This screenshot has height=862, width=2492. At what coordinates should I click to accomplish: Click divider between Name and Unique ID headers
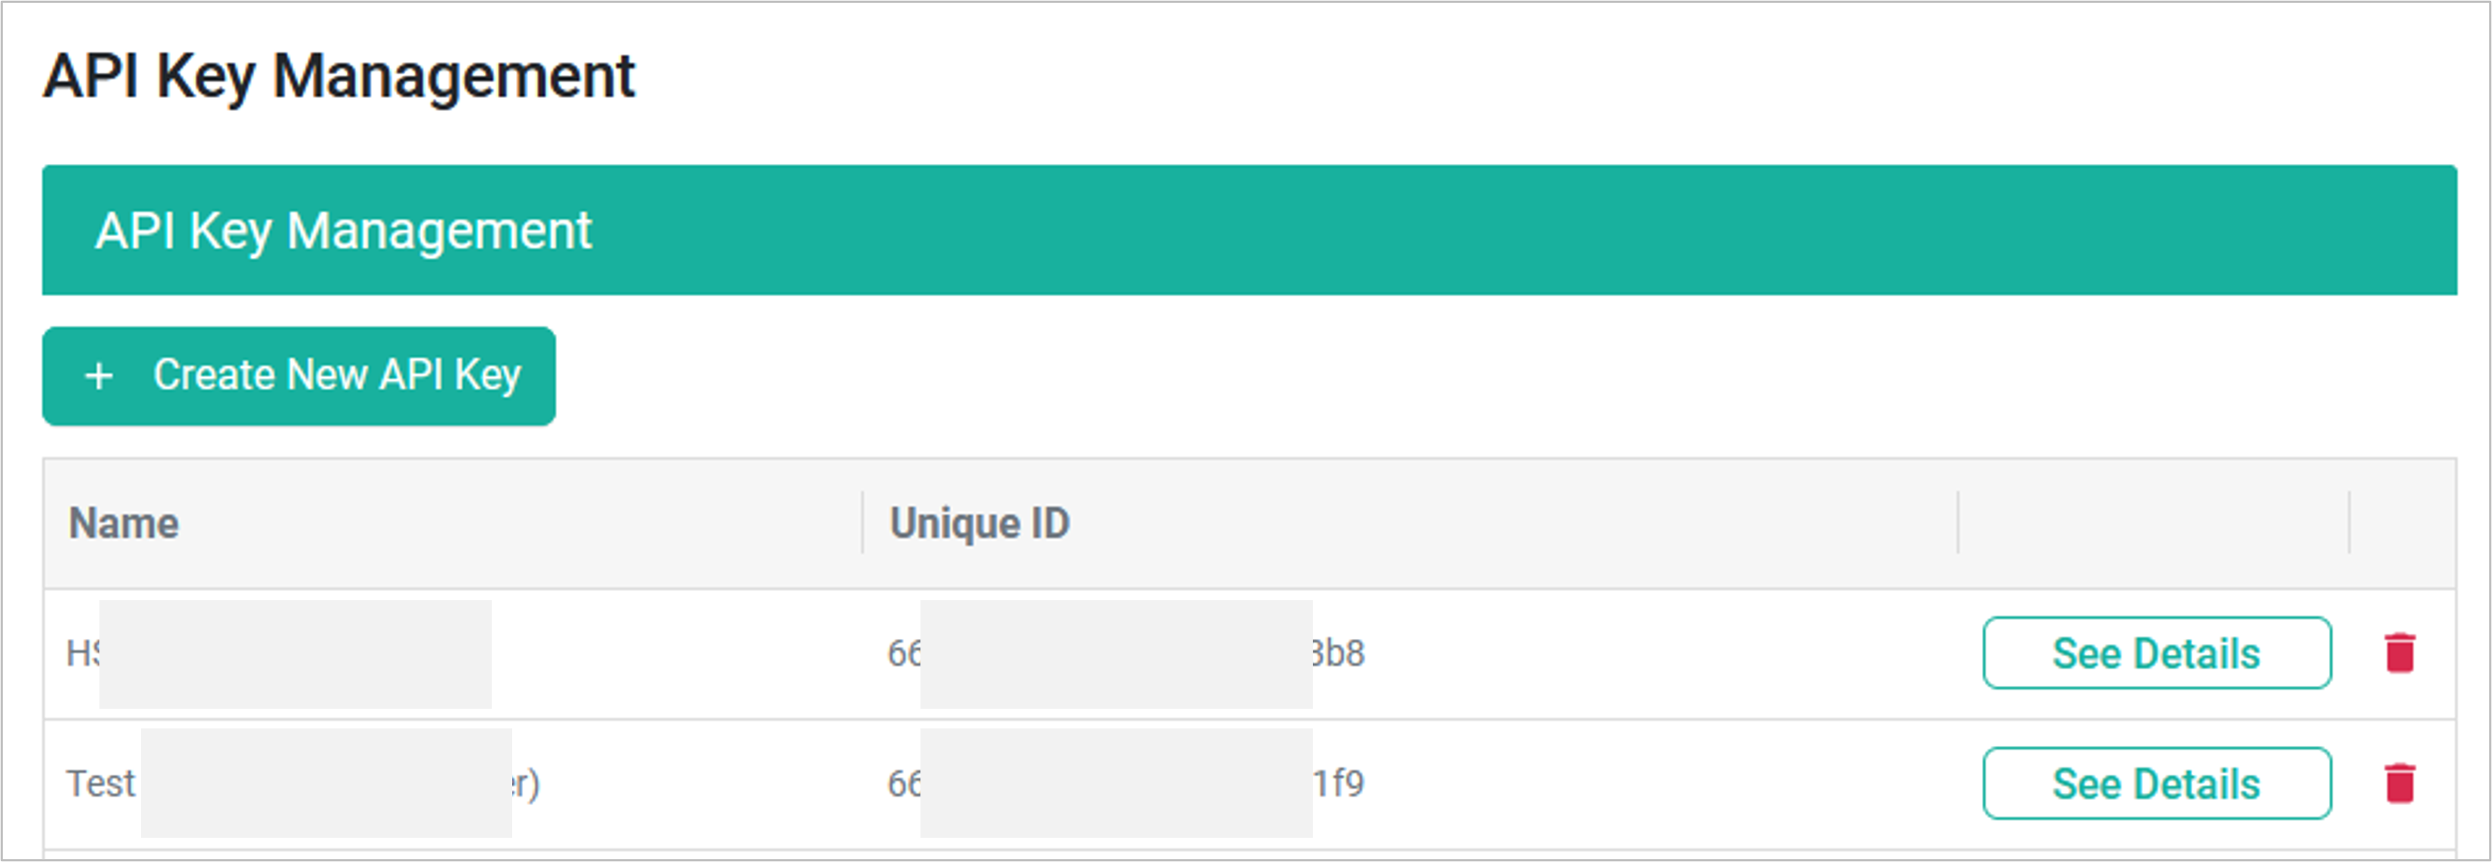point(862,524)
